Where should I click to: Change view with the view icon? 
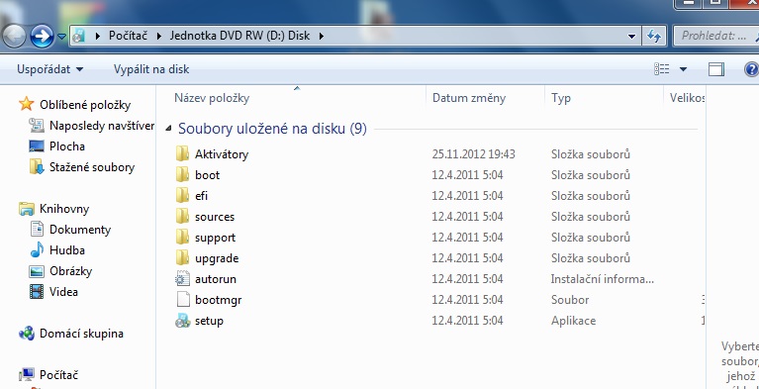662,69
